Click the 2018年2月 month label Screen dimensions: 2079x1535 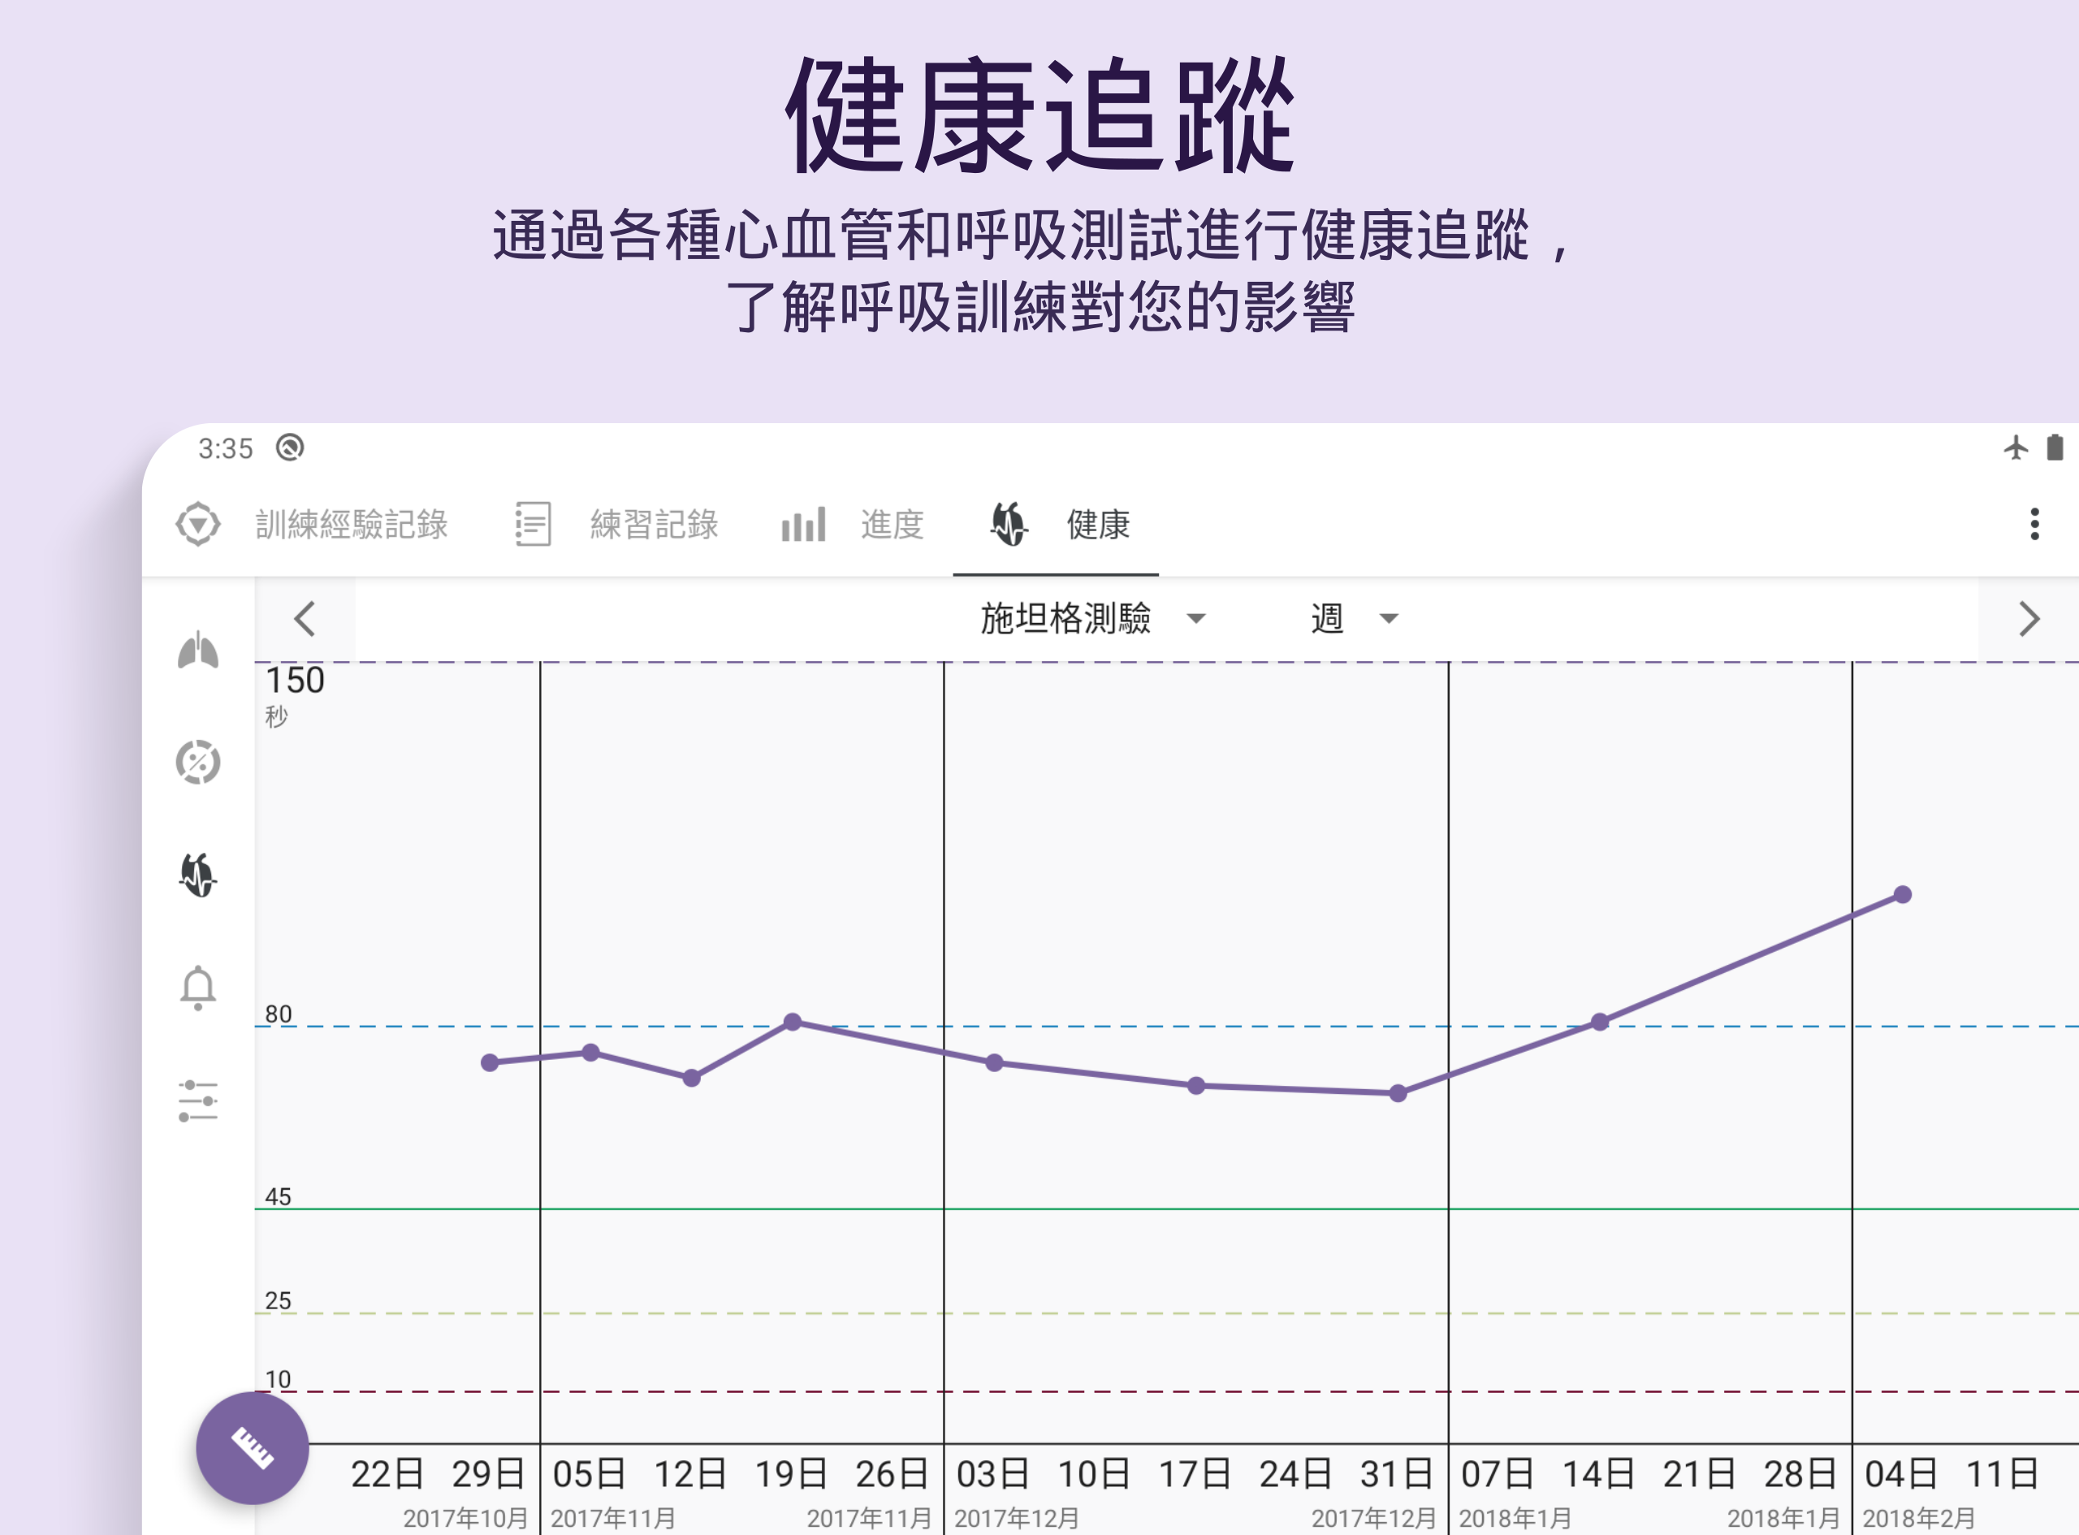point(1918,1518)
